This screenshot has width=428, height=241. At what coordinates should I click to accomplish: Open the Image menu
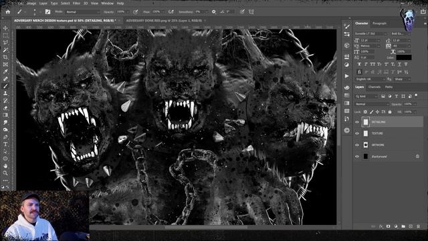click(31, 3)
